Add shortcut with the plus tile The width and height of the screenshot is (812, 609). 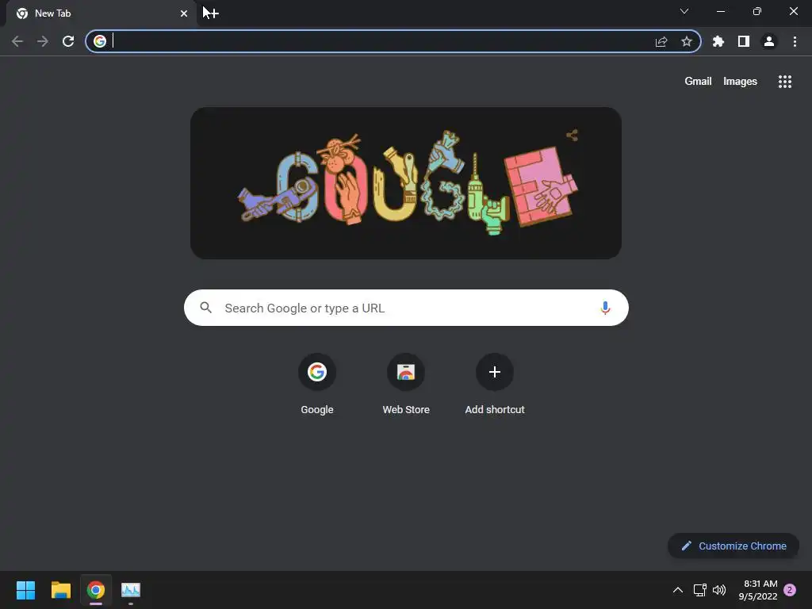pyautogui.click(x=495, y=385)
